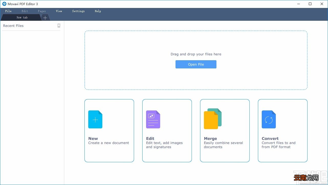Add a new tab with the plus icon
The image size is (328, 185).
pos(45,18)
